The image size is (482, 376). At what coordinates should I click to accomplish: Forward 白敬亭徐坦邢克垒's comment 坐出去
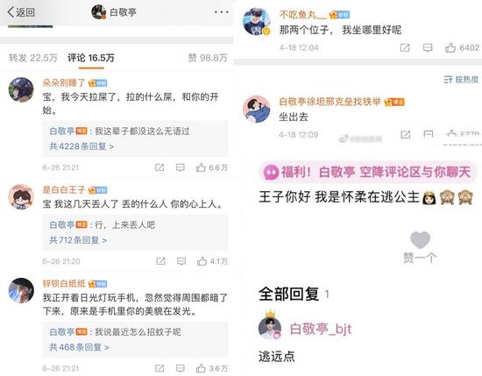click(406, 134)
